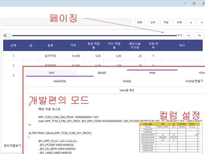Image resolution: width=205 pixels, height=154 pixels.
Task: Click the paging progress slider bar
Action: (94, 35)
